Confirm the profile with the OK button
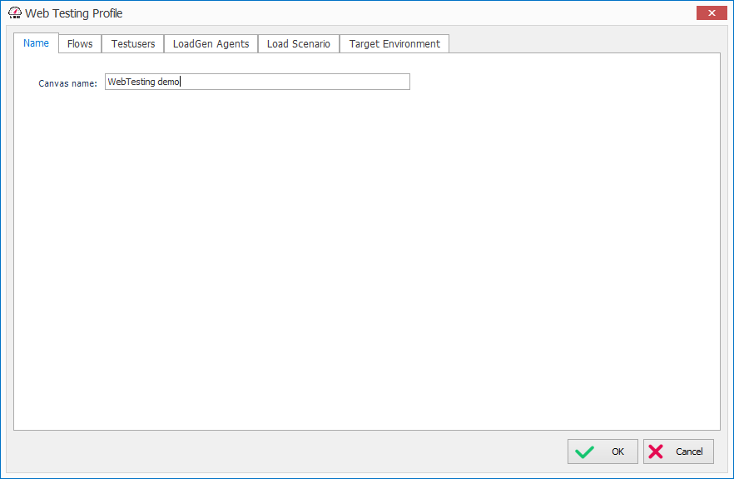The image size is (734, 479). click(x=603, y=452)
